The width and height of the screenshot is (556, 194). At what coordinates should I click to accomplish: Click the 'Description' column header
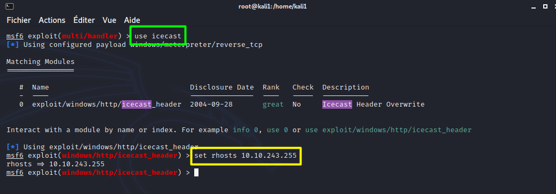click(x=346, y=87)
